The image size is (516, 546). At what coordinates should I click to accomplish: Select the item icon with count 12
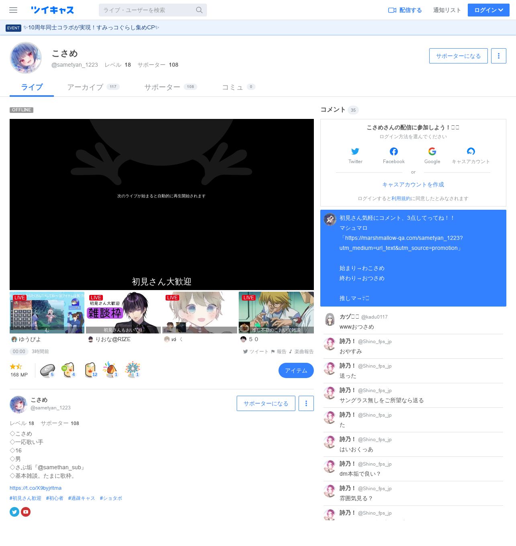pos(91,370)
